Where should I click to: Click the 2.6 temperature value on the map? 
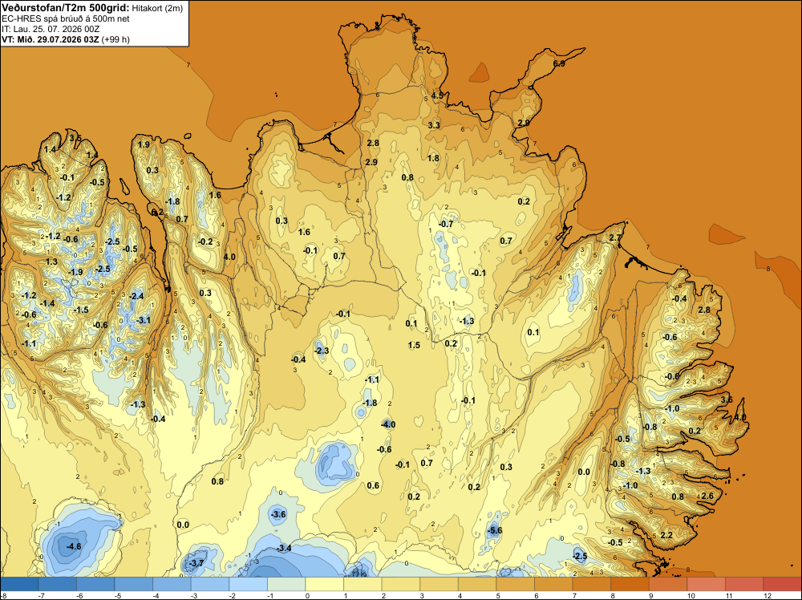tap(707, 496)
